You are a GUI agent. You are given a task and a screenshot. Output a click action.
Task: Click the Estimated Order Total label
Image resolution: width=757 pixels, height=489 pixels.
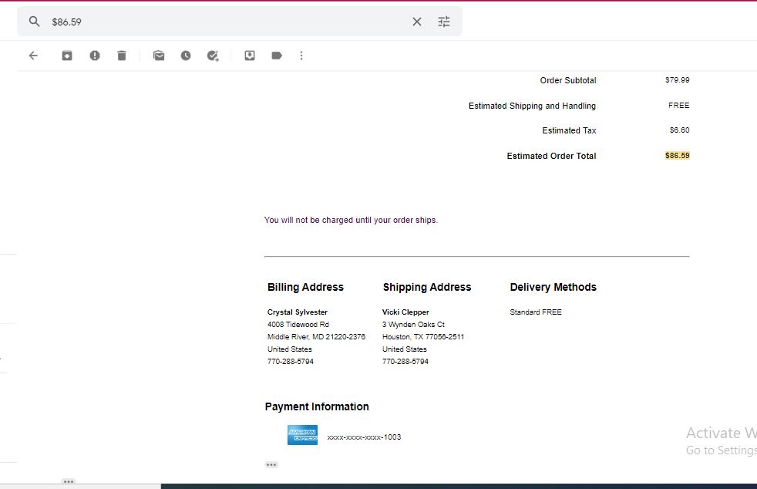tap(551, 156)
